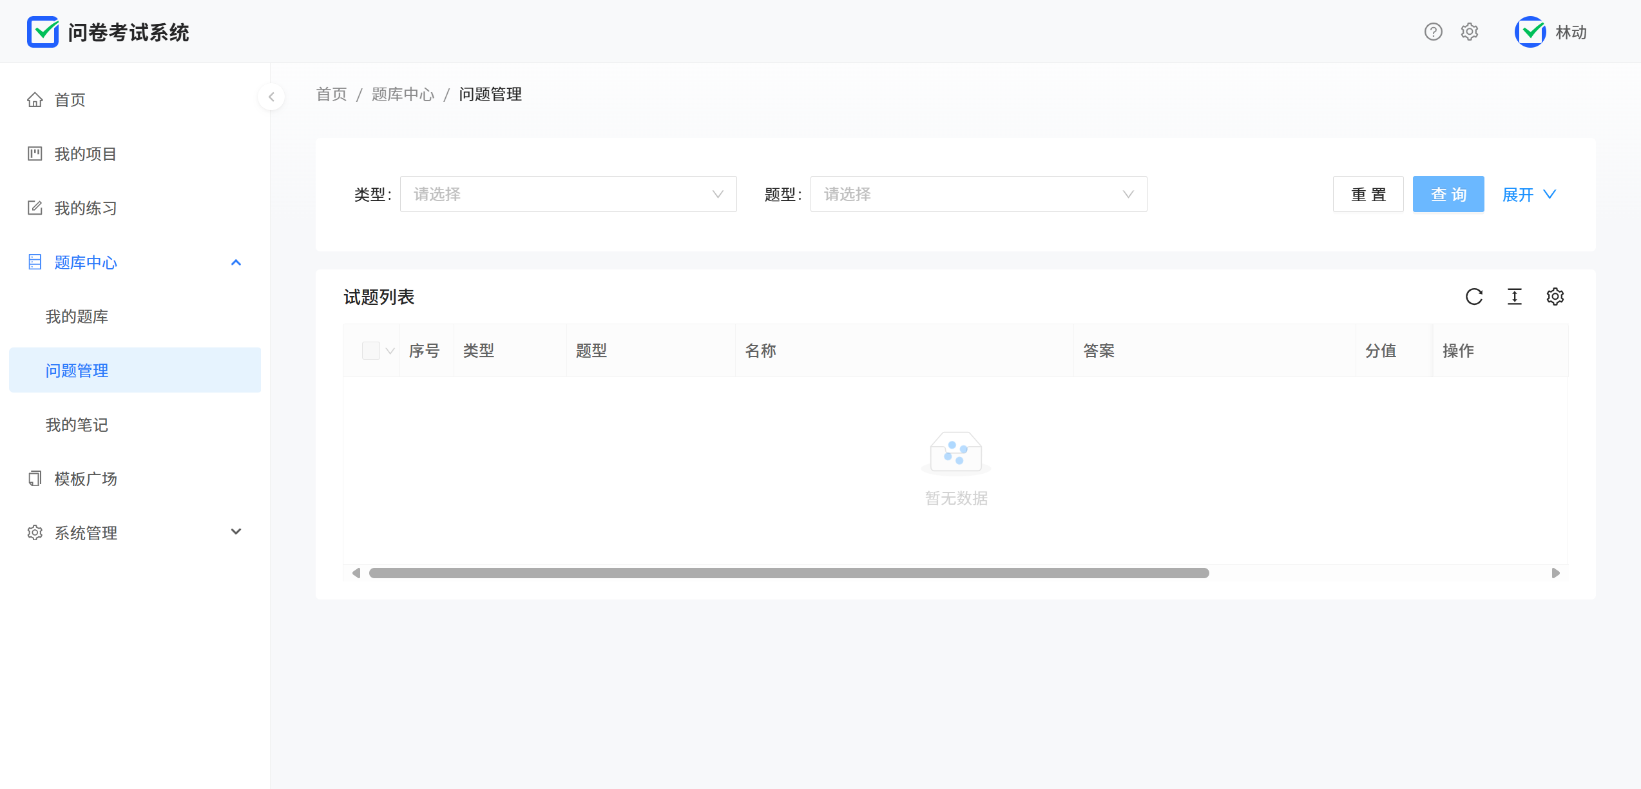Image resolution: width=1641 pixels, height=789 pixels.
Task: Open the 题型 select dropdown
Action: coord(978,194)
